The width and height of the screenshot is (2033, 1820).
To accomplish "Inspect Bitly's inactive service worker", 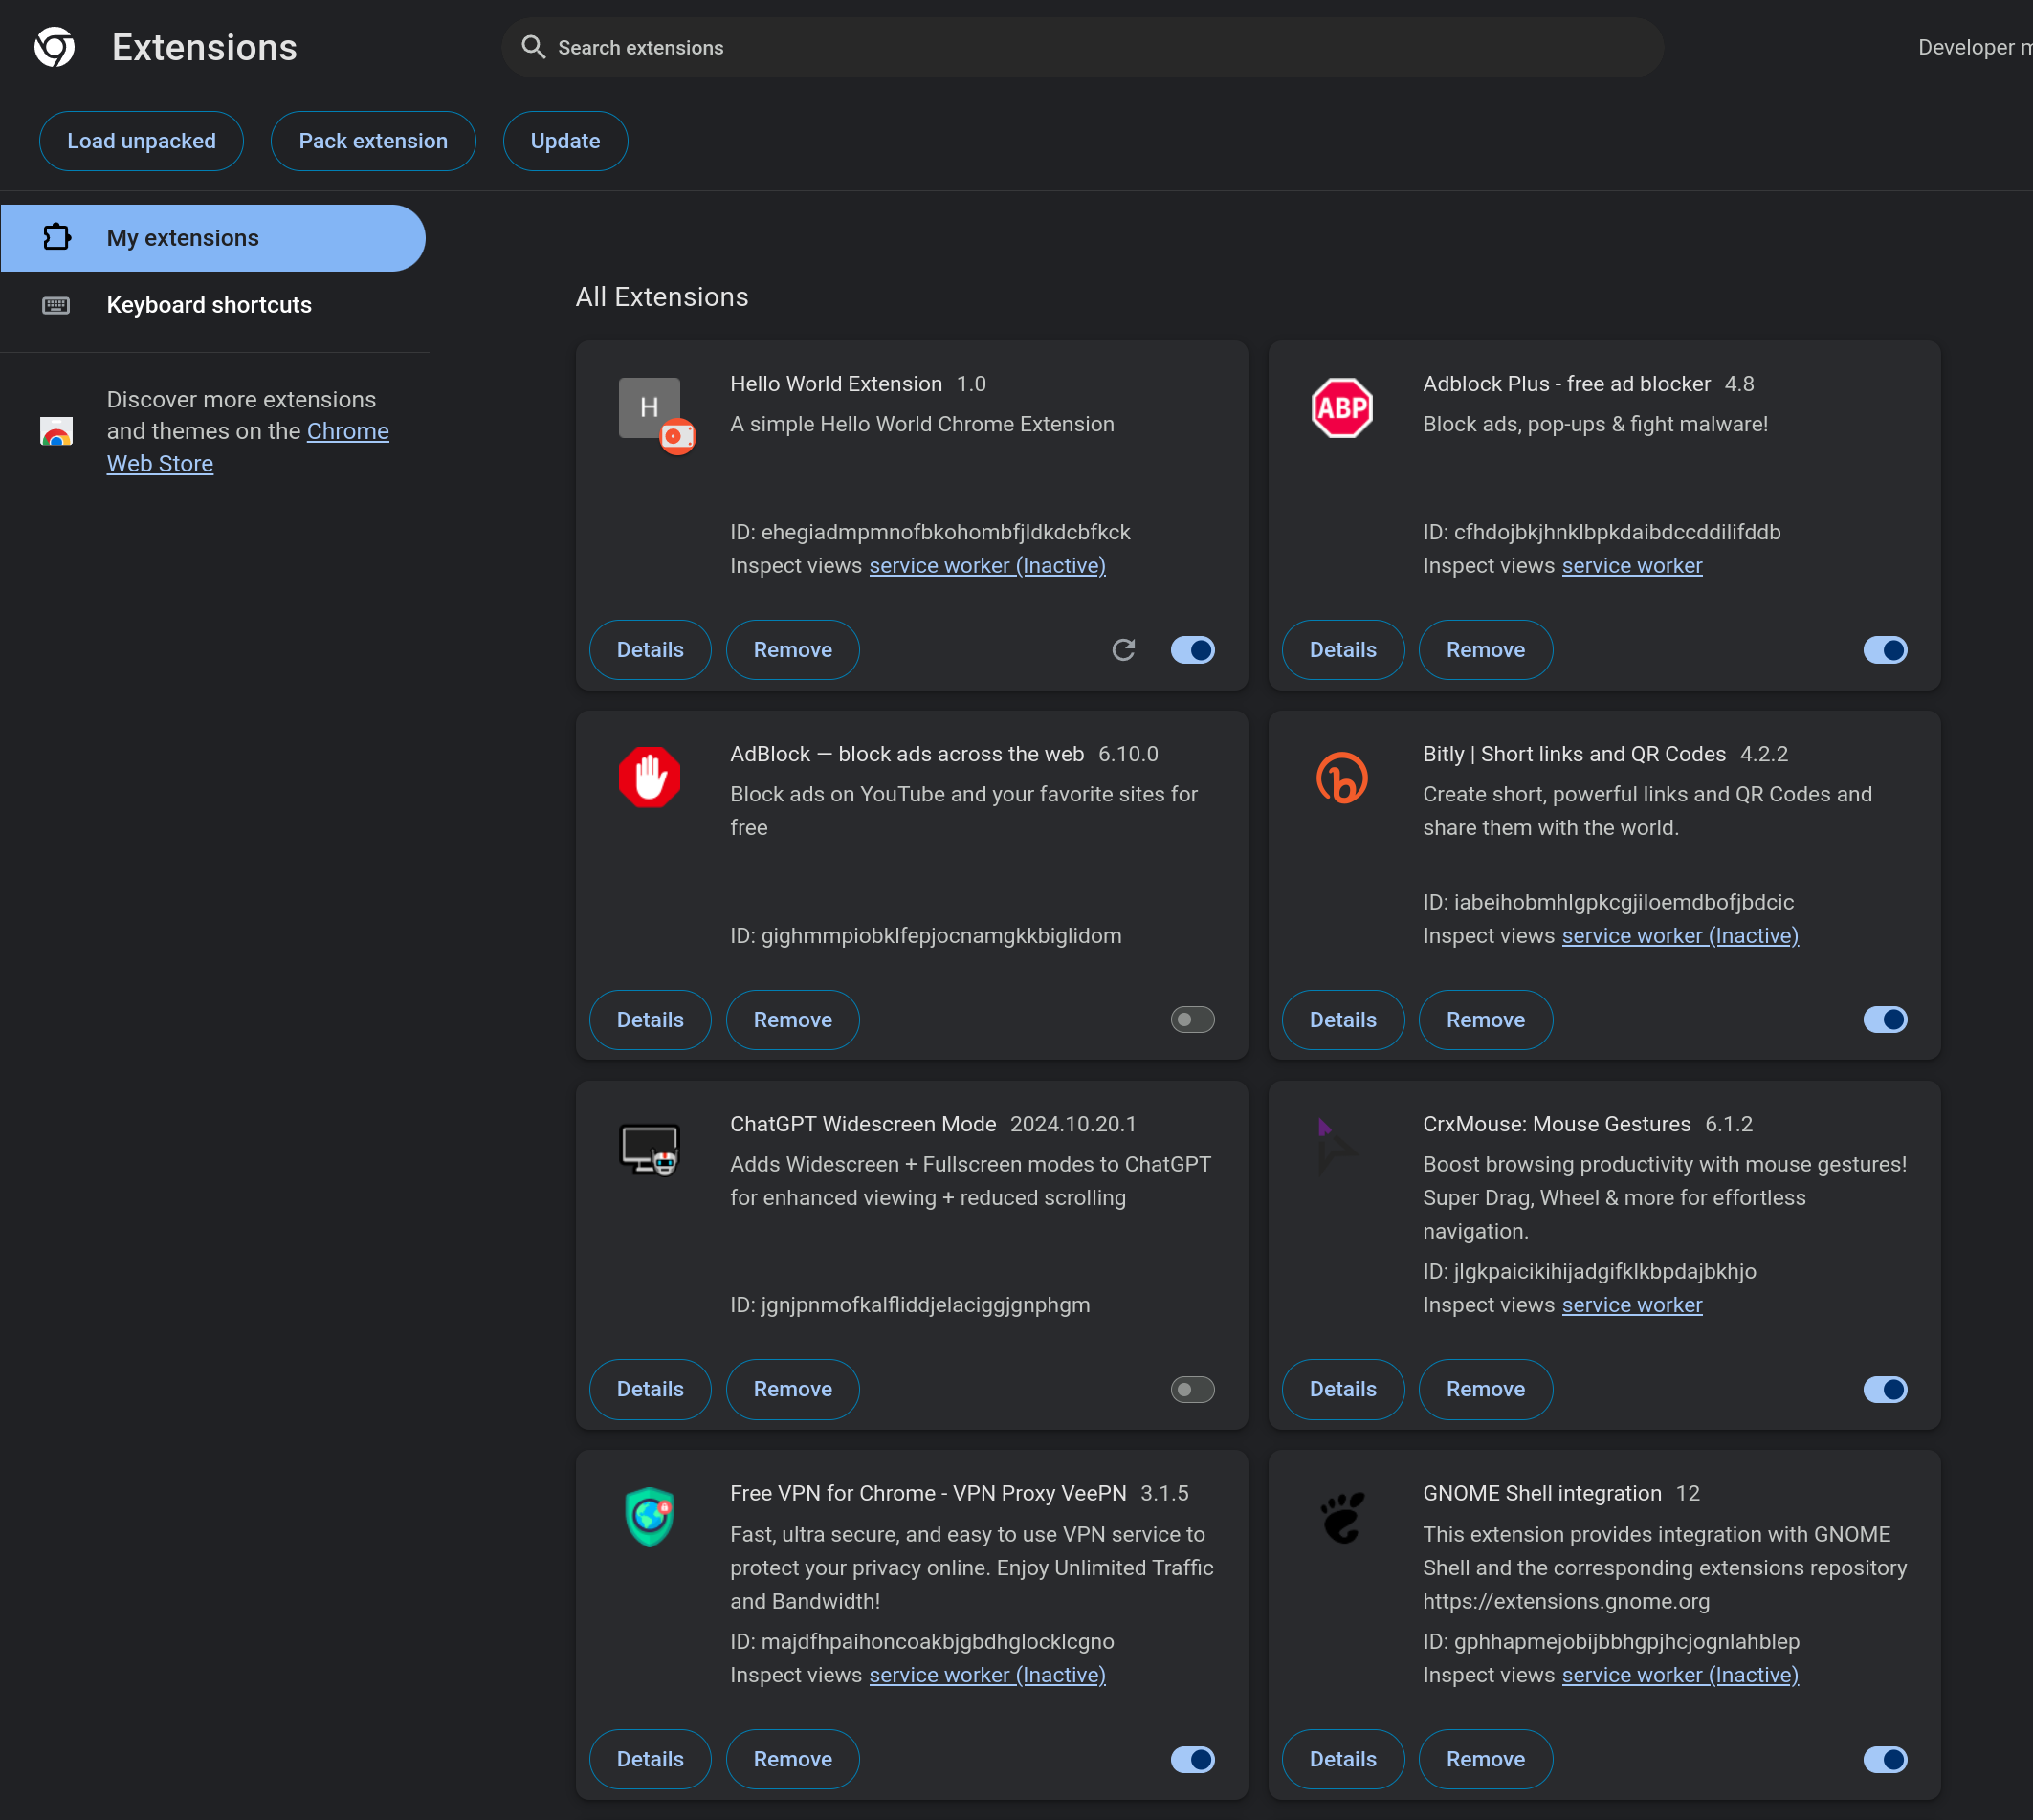I will coord(1680,936).
